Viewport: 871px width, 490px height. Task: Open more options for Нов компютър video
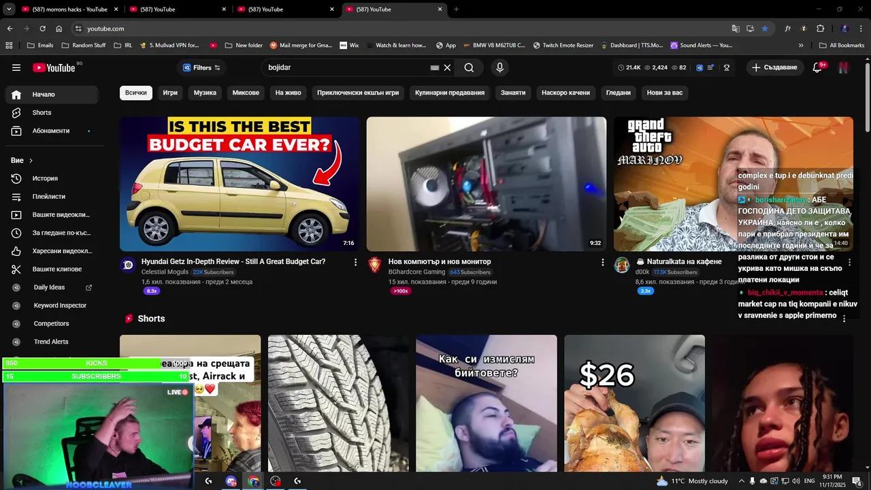point(602,262)
